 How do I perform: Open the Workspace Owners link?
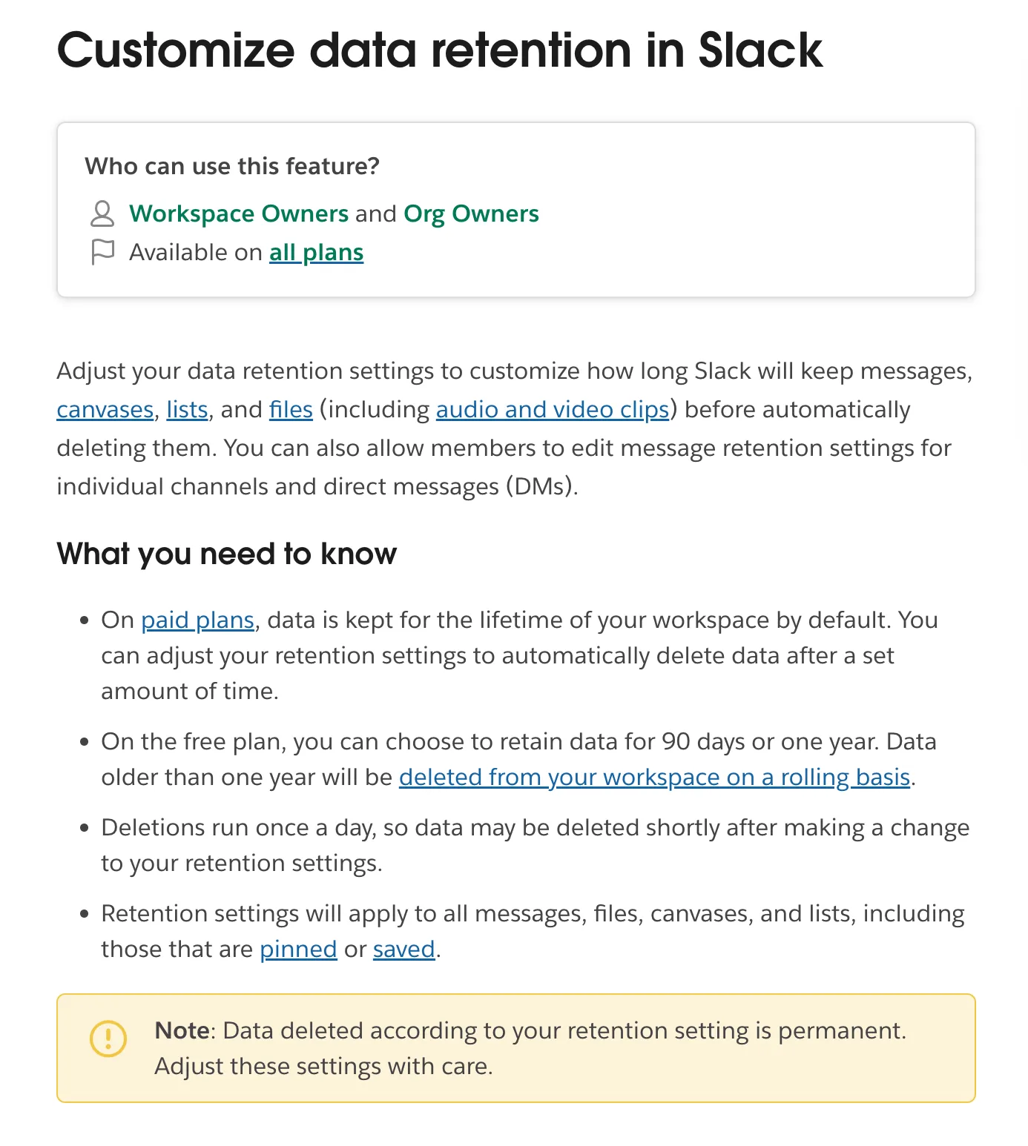[x=239, y=213]
